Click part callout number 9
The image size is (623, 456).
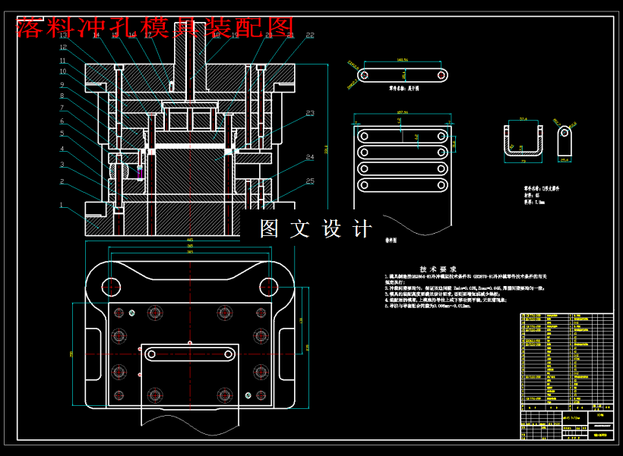(x=62, y=84)
